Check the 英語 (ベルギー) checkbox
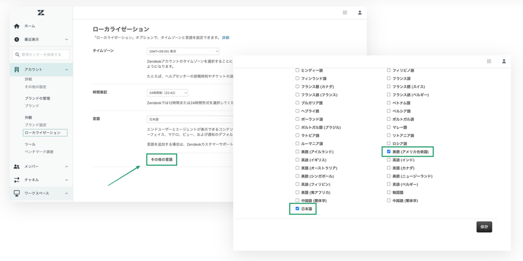 point(388,184)
